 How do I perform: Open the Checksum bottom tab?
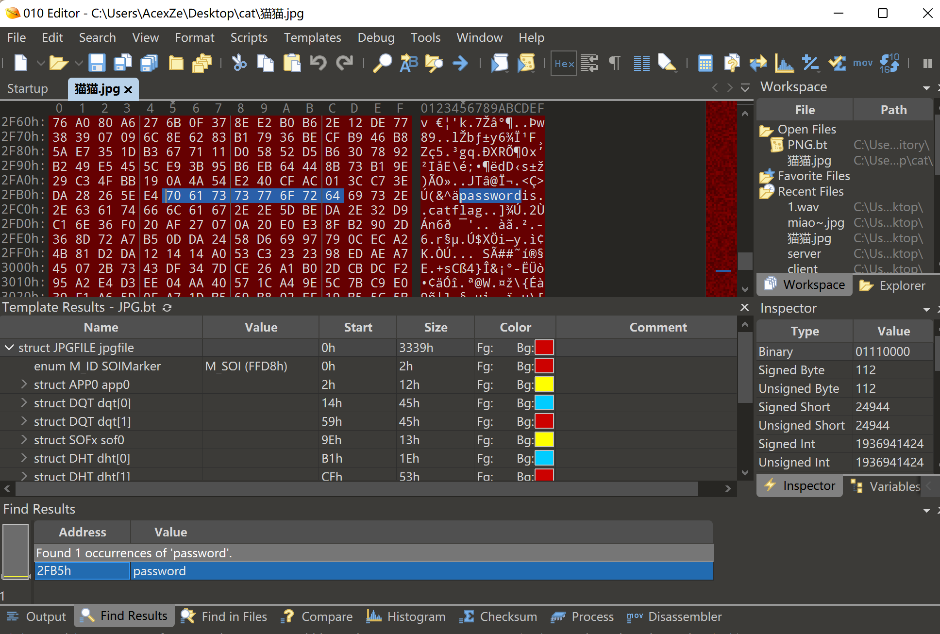(x=498, y=617)
